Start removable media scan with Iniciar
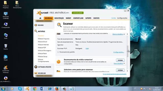This screenshot has height=91, width=163. point(120,60)
